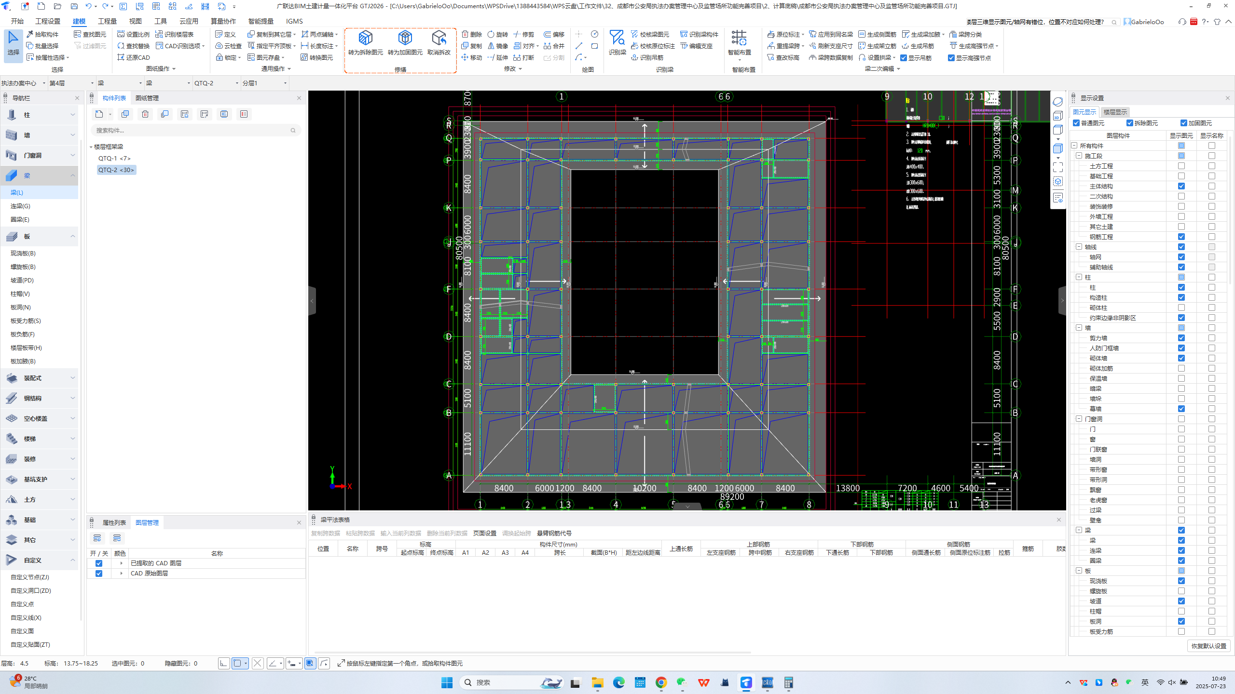Click the 删除 tool in 修改 group

[472, 34]
